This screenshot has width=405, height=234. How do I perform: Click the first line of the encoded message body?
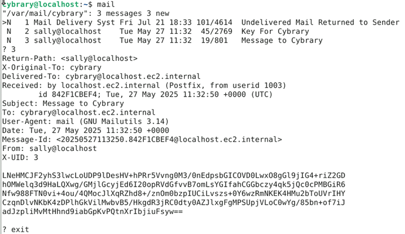(x=173, y=175)
